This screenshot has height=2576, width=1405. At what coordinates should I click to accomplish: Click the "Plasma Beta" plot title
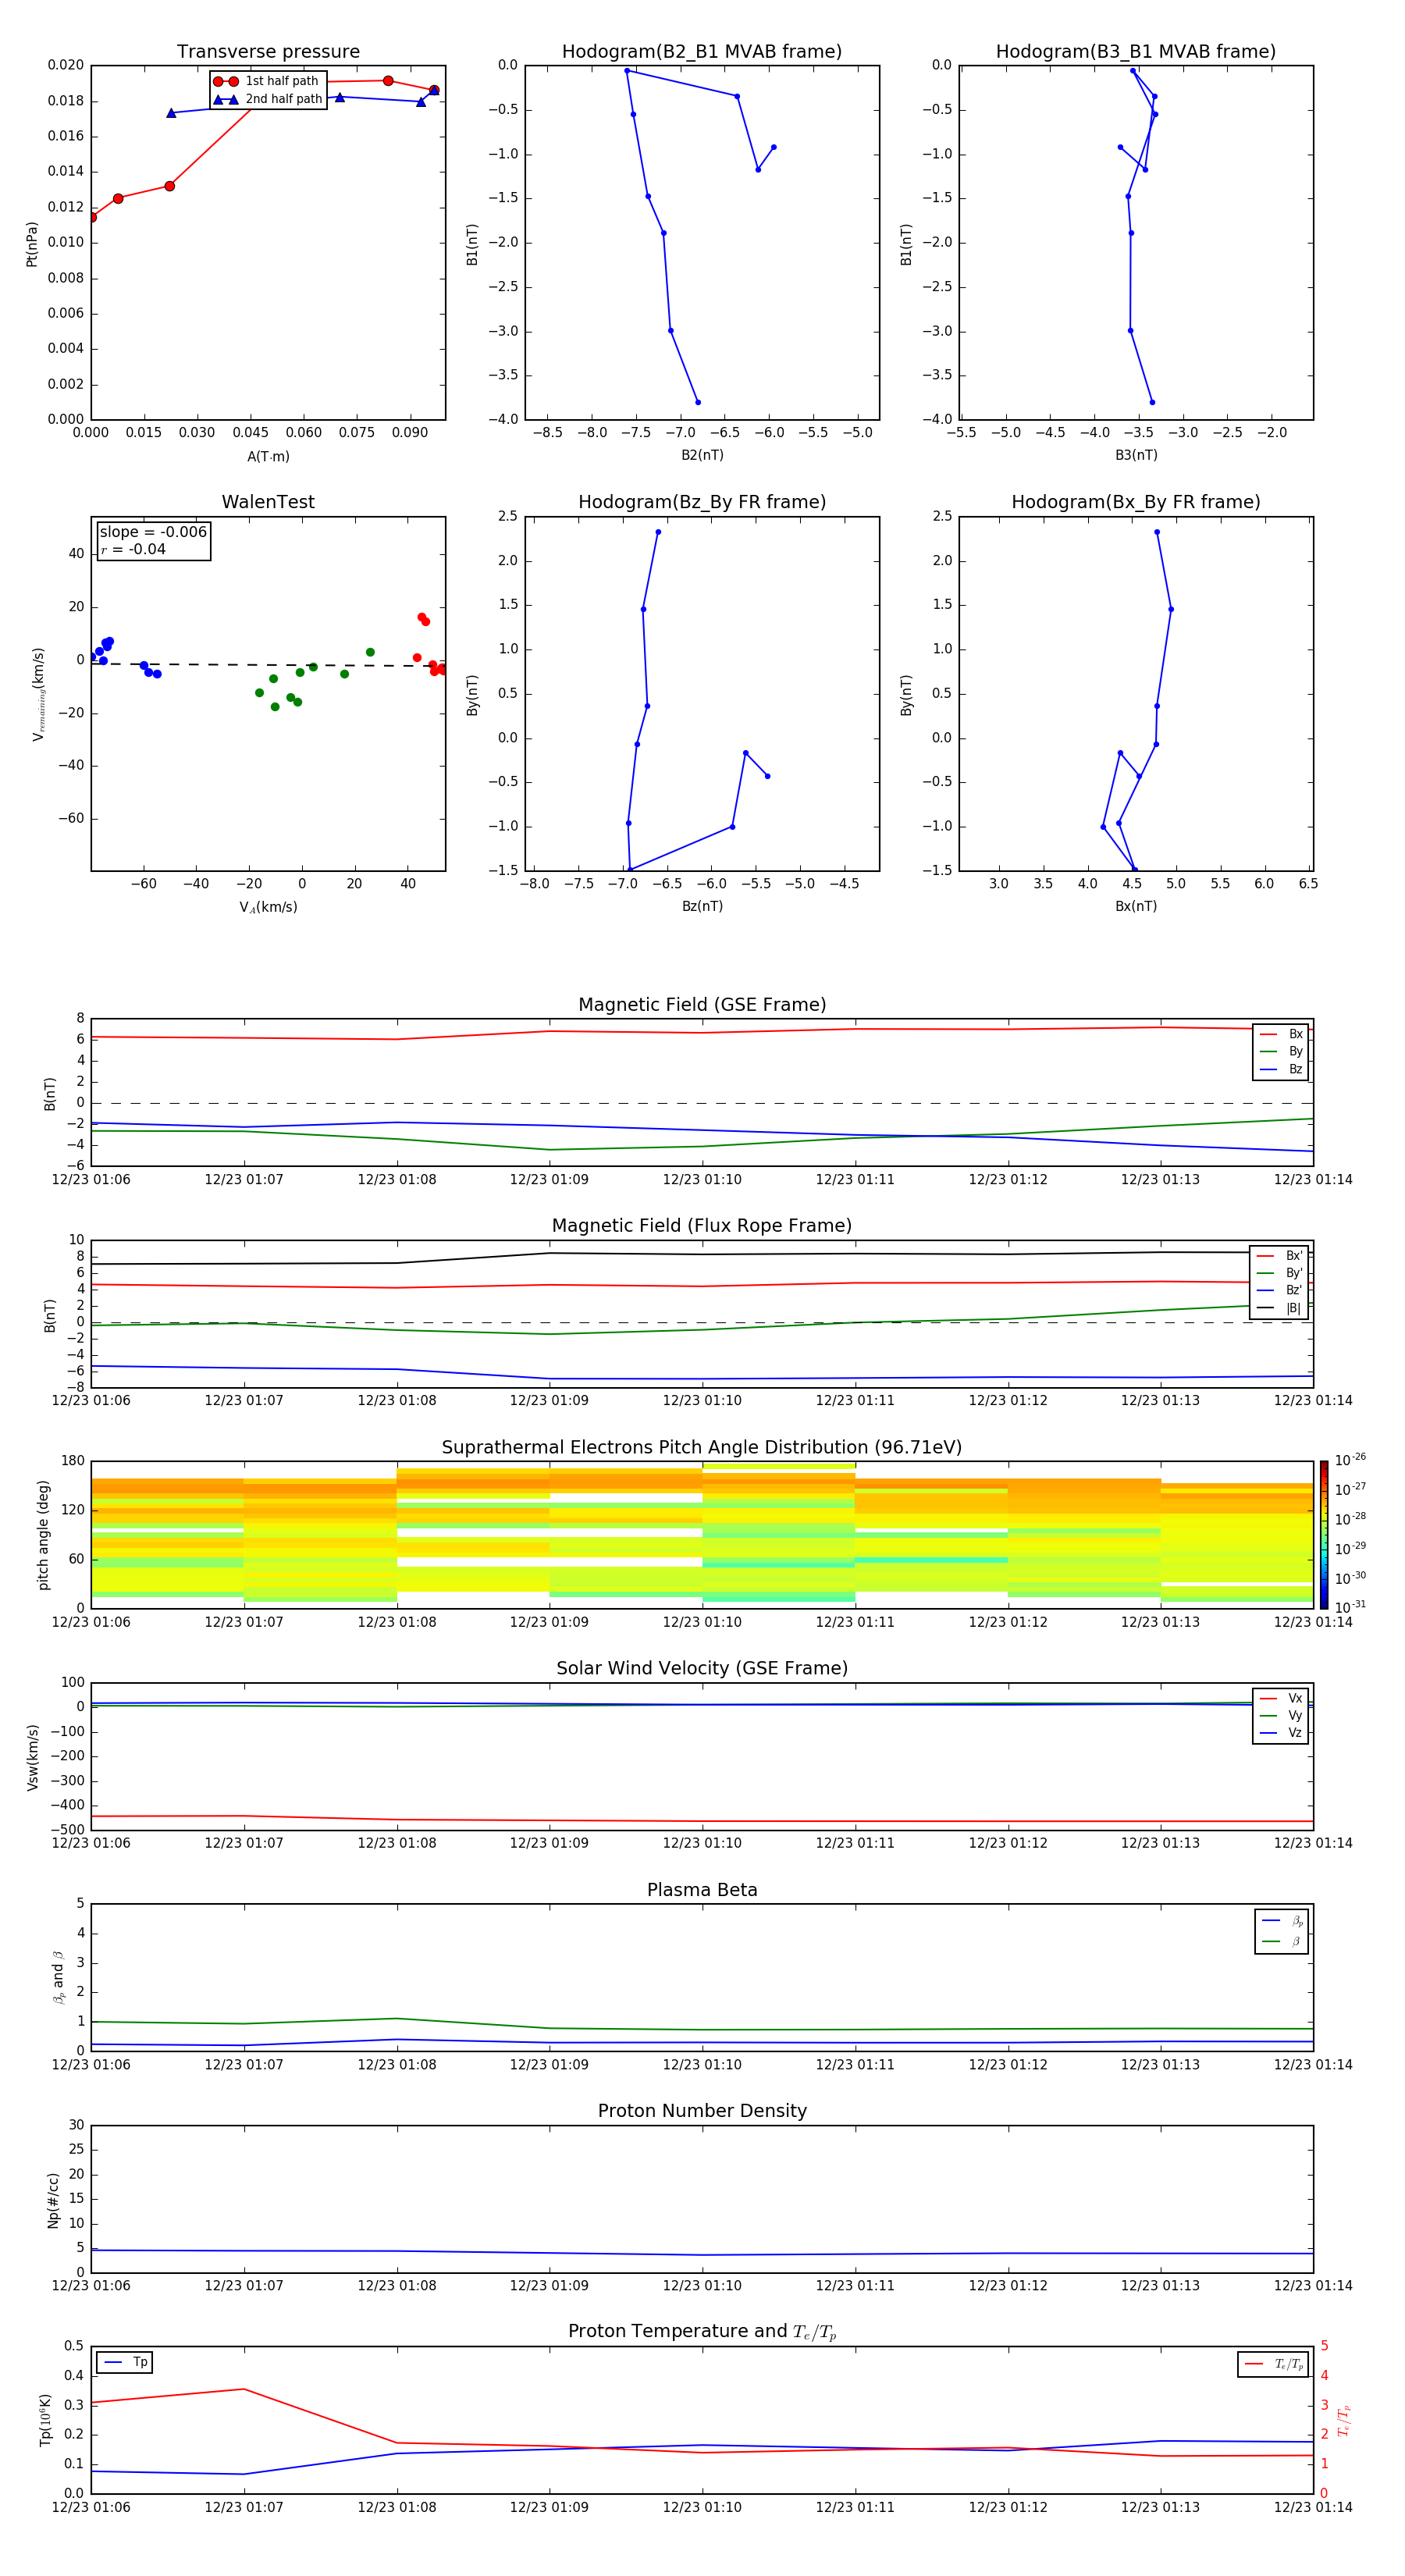click(x=702, y=1890)
